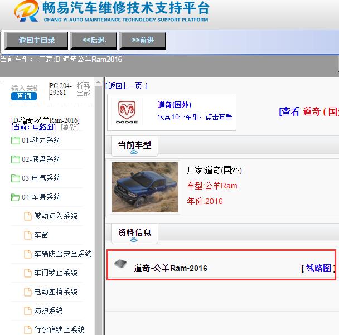
Task: Click the blue Ram truck thumbnail
Action: click(x=145, y=187)
